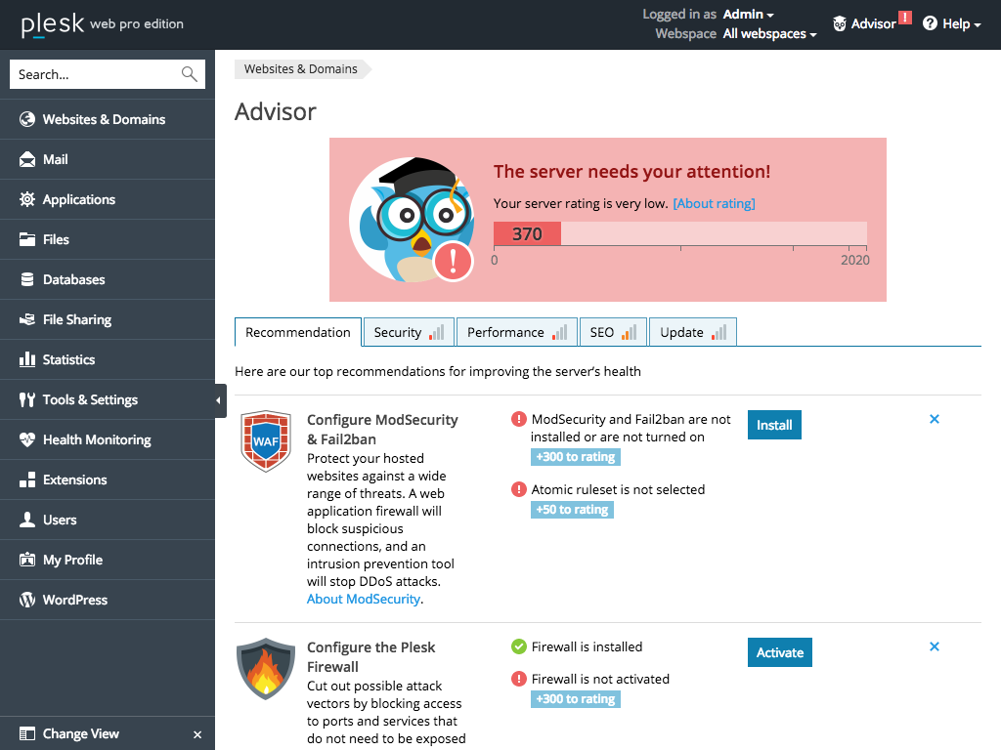This screenshot has height=750, width=1001.
Task: Open the All webspaces dropdown
Action: pyautogui.click(x=769, y=34)
